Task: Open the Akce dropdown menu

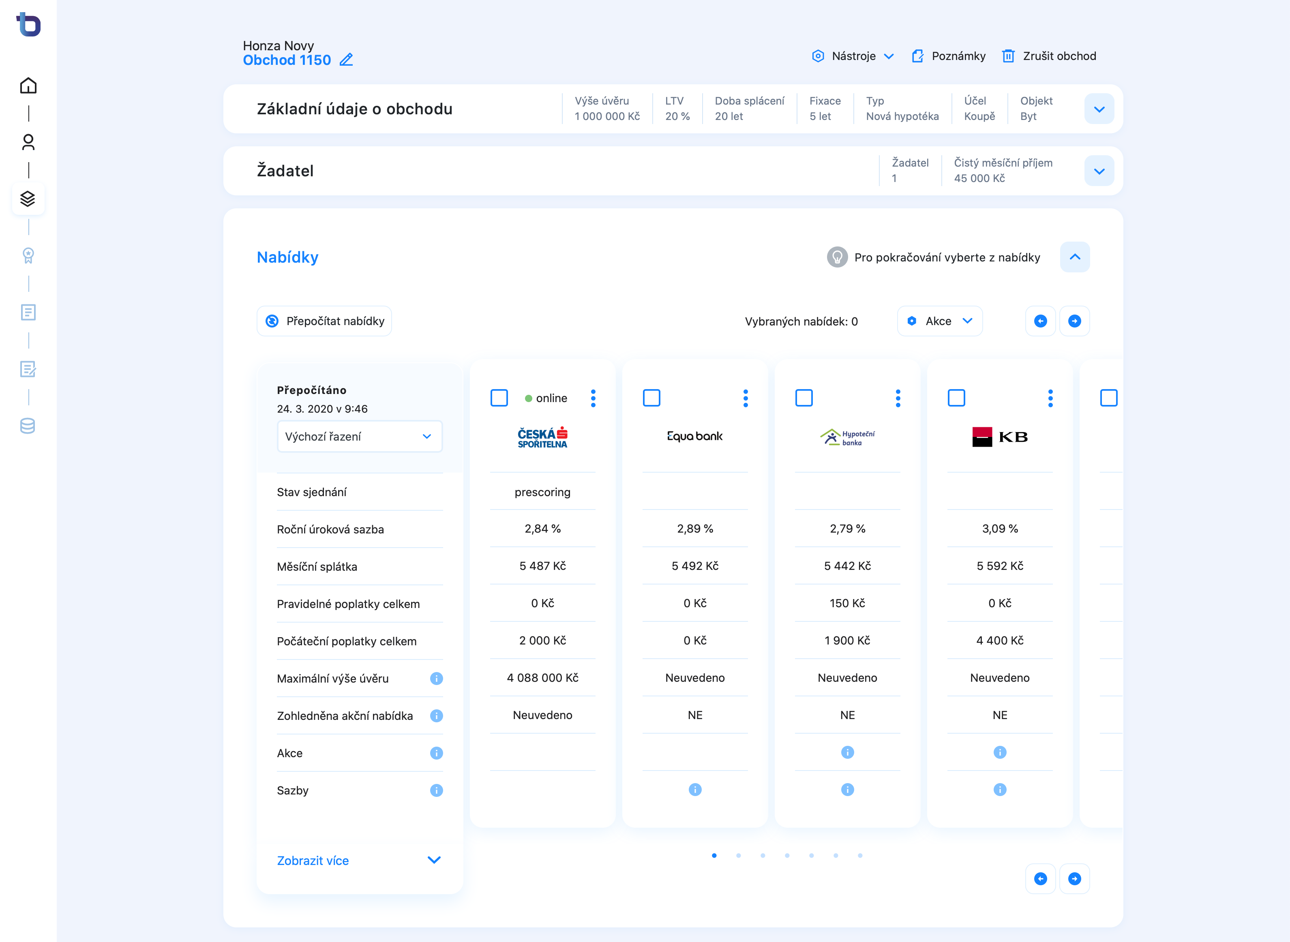Action: [x=939, y=321]
